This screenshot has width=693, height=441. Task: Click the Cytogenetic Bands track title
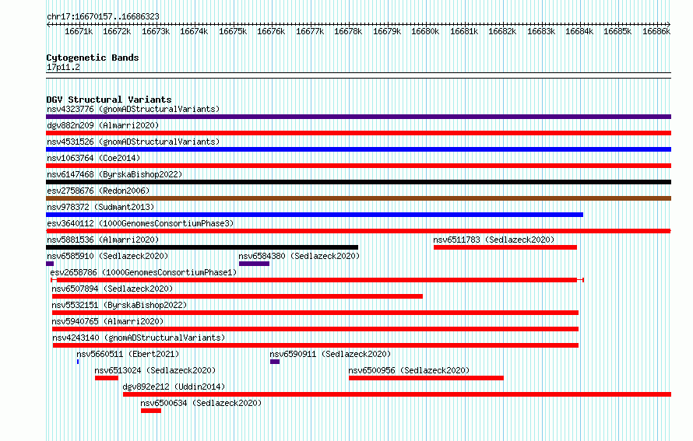(x=93, y=58)
